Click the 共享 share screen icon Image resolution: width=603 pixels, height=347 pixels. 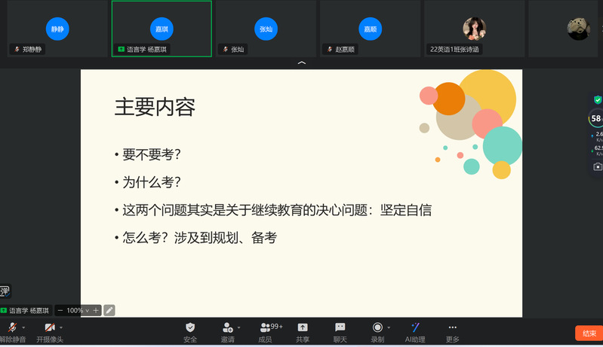303,328
